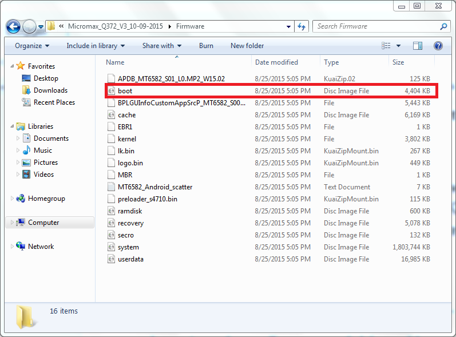Select the Music library icon

pyautogui.click(x=26, y=150)
